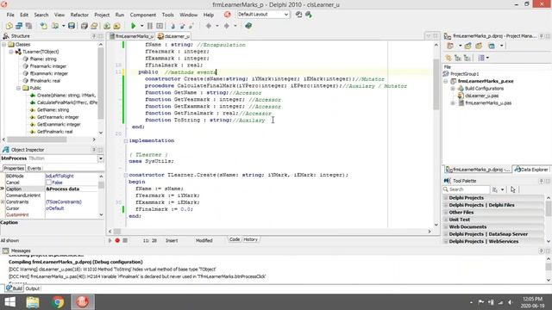Switch to the frmLearnerMarks_u editor tab
552x310 pixels.
[132, 36]
